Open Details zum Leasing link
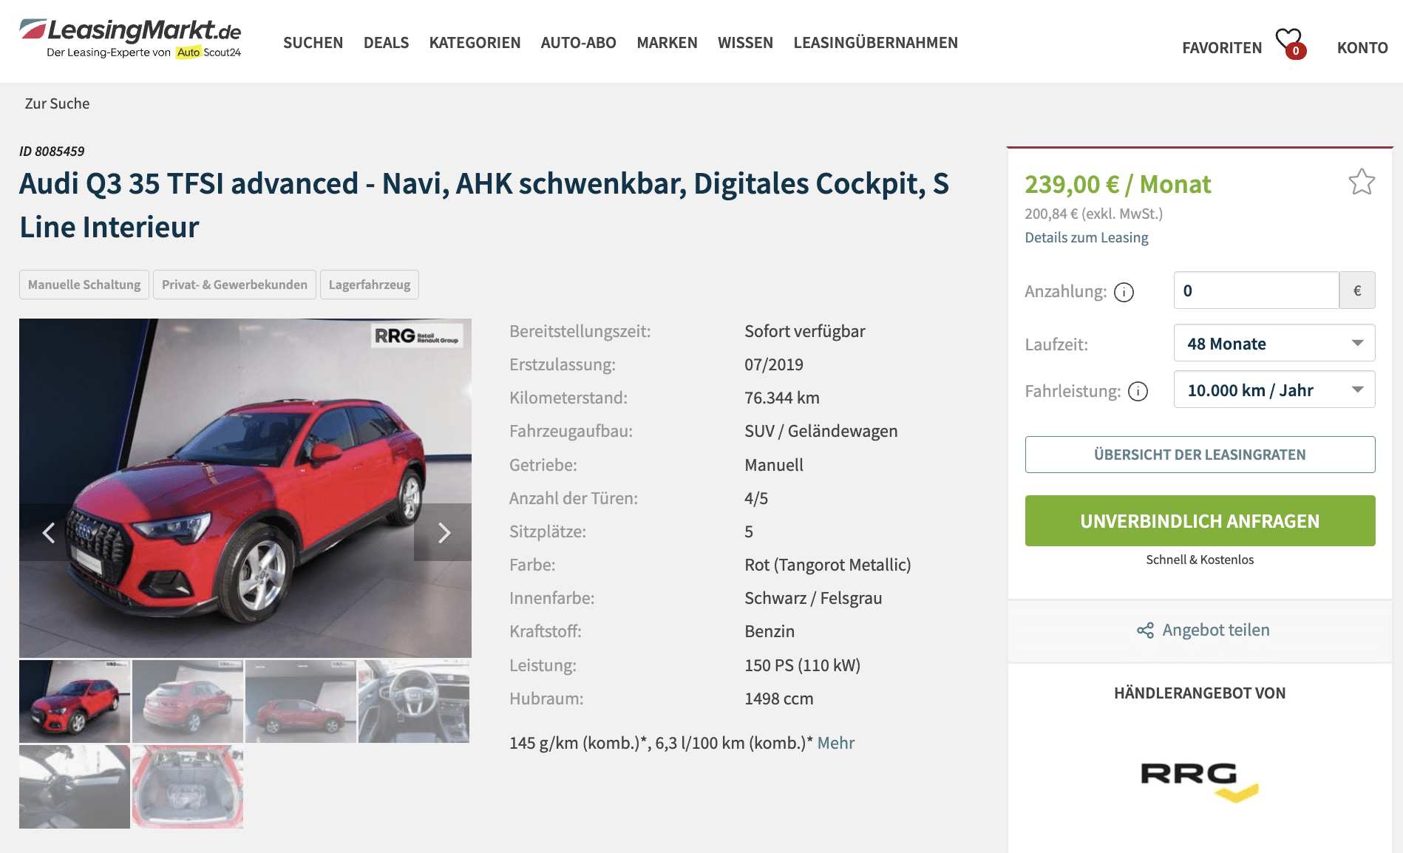The width and height of the screenshot is (1403, 853). click(1086, 237)
